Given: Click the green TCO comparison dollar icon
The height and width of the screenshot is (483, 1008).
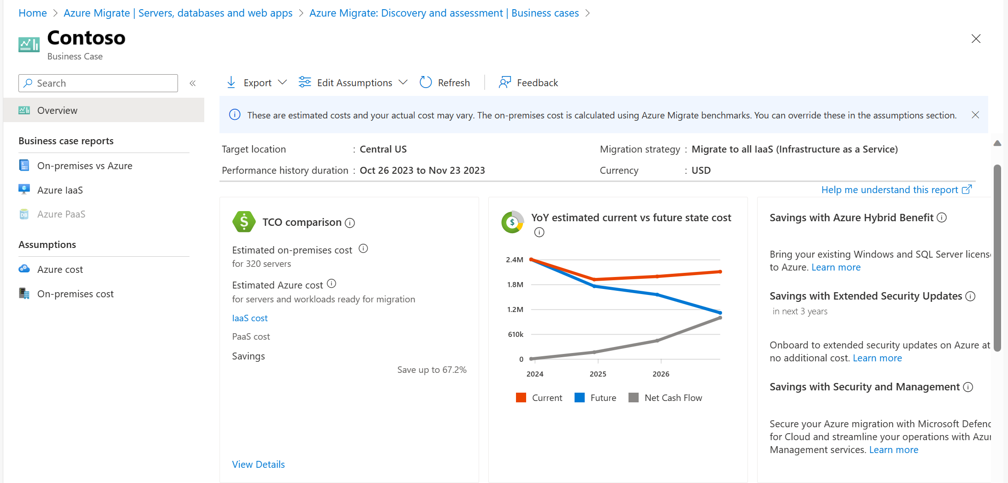Looking at the screenshot, I should 244,222.
